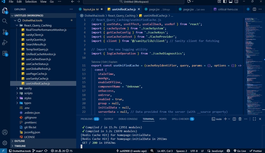Open useSanityCache.js in the explorer

[37, 79]
